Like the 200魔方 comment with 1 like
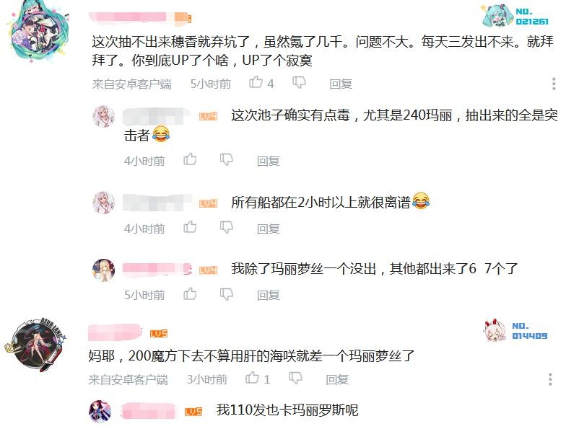This screenshot has width=566, height=429. pyautogui.click(x=253, y=378)
